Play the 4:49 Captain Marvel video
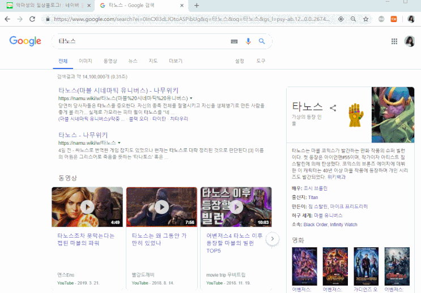The image size is (421, 293). (87, 207)
